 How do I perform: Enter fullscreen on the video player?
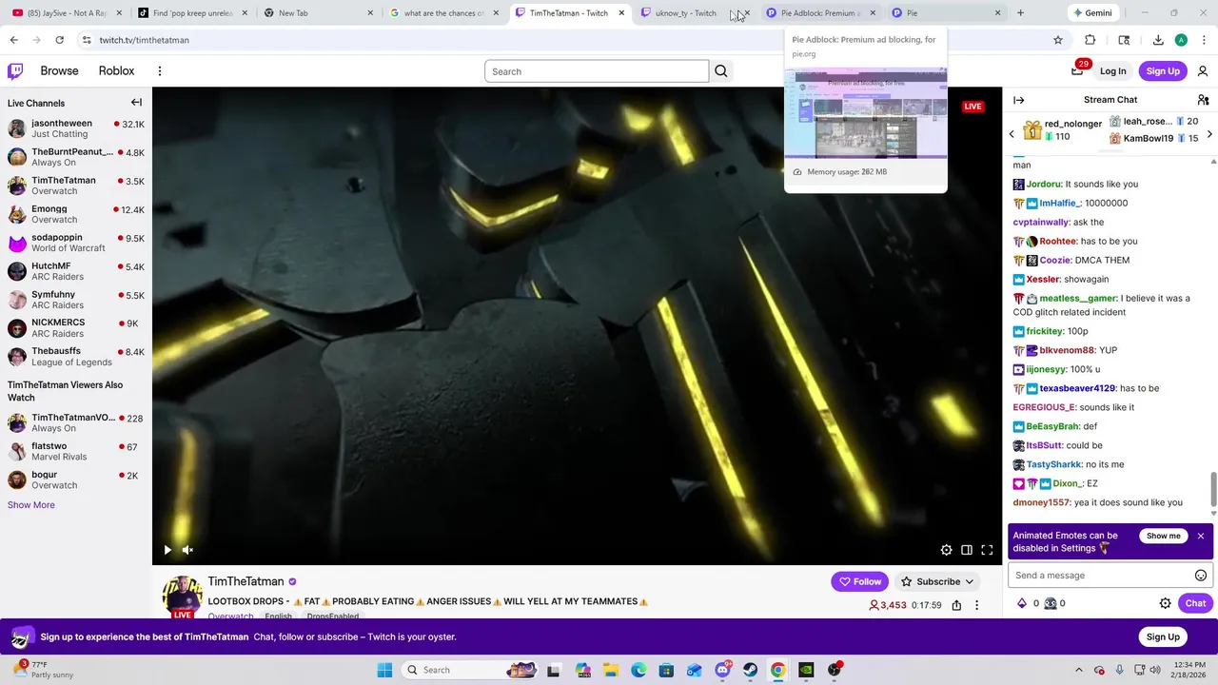[987, 550]
